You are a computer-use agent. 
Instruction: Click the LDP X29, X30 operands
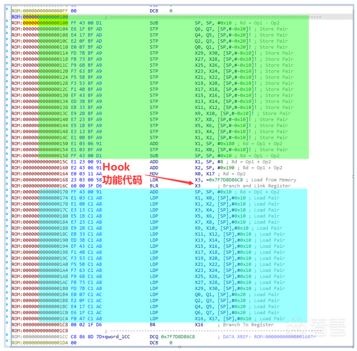[223, 289]
